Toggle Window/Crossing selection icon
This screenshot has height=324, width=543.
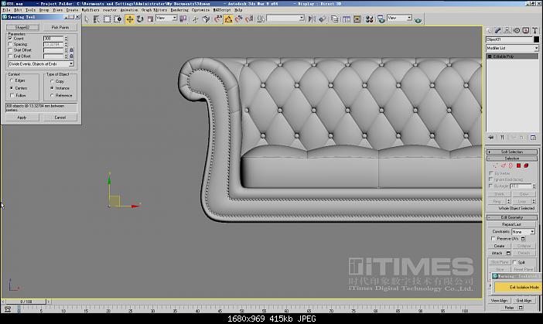[x=118, y=19]
